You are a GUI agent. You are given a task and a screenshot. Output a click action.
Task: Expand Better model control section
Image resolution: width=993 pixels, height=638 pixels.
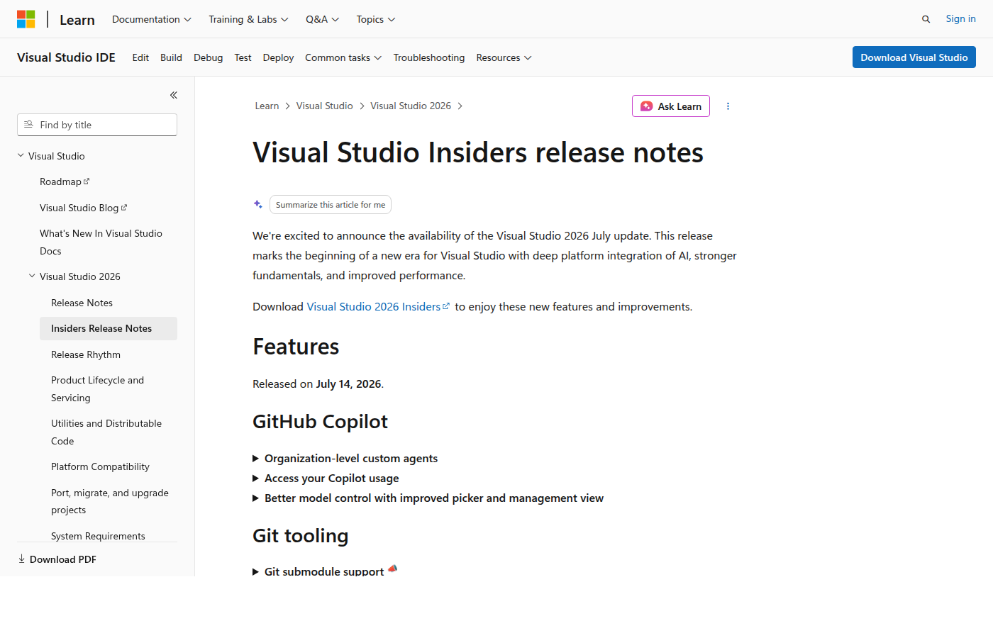428,498
